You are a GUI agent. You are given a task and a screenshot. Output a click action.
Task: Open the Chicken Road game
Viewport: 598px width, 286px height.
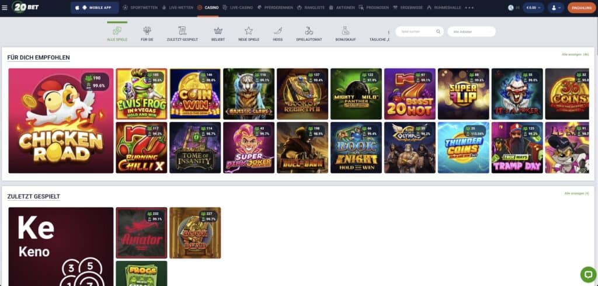pyautogui.click(x=61, y=120)
